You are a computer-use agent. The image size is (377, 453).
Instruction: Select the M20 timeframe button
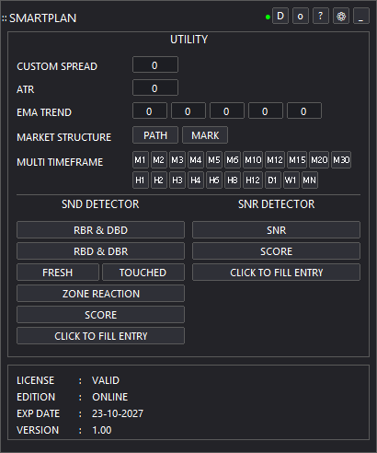[319, 160]
